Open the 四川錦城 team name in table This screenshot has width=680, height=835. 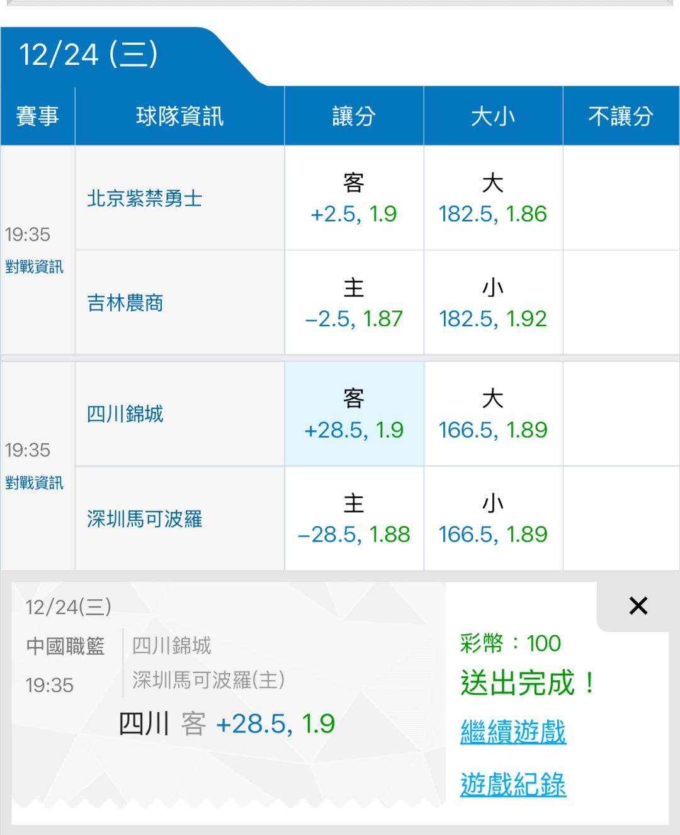tap(125, 414)
